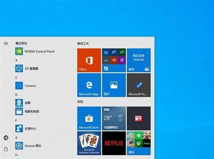Open the 娱乐 entertainment games tile

point(139,143)
